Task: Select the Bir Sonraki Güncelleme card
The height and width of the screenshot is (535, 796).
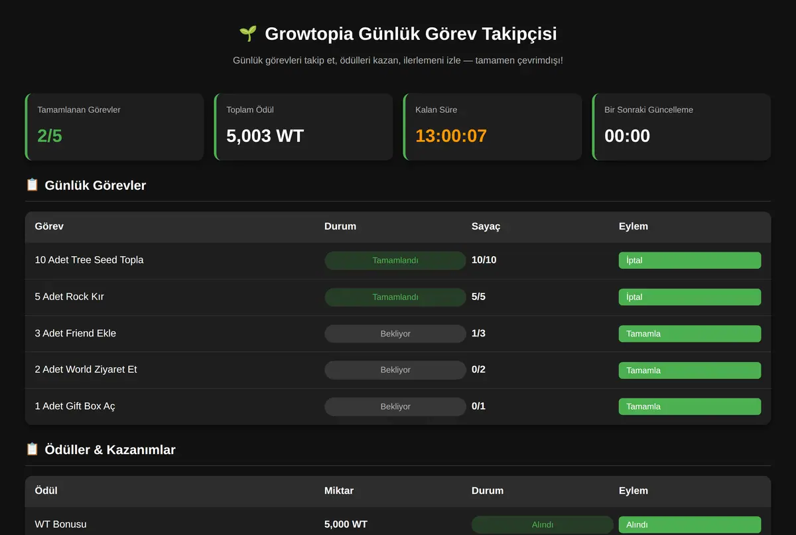Action: click(x=681, y=127)
